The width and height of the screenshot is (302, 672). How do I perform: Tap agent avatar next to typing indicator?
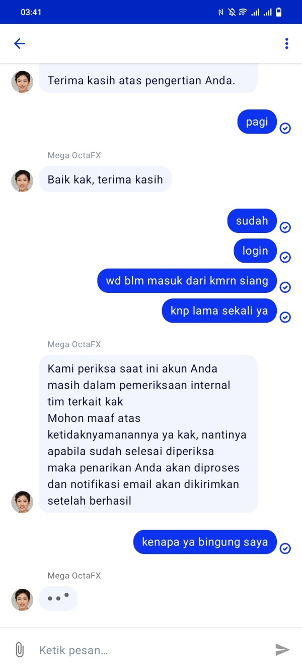22,600
